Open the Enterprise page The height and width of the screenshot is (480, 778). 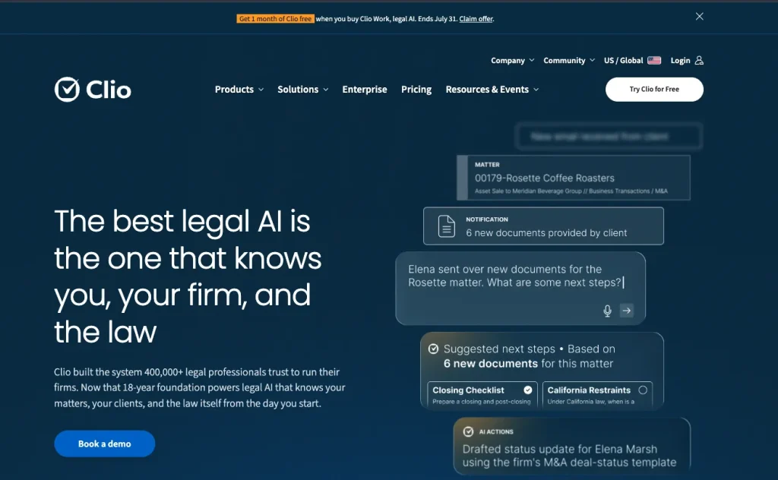tap(365, 90)
